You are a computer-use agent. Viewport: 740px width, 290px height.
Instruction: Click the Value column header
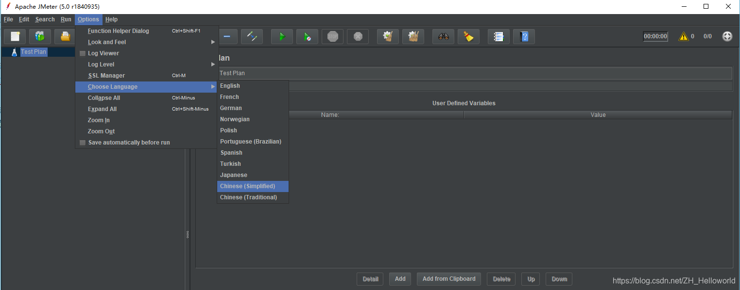click(598, 115)
